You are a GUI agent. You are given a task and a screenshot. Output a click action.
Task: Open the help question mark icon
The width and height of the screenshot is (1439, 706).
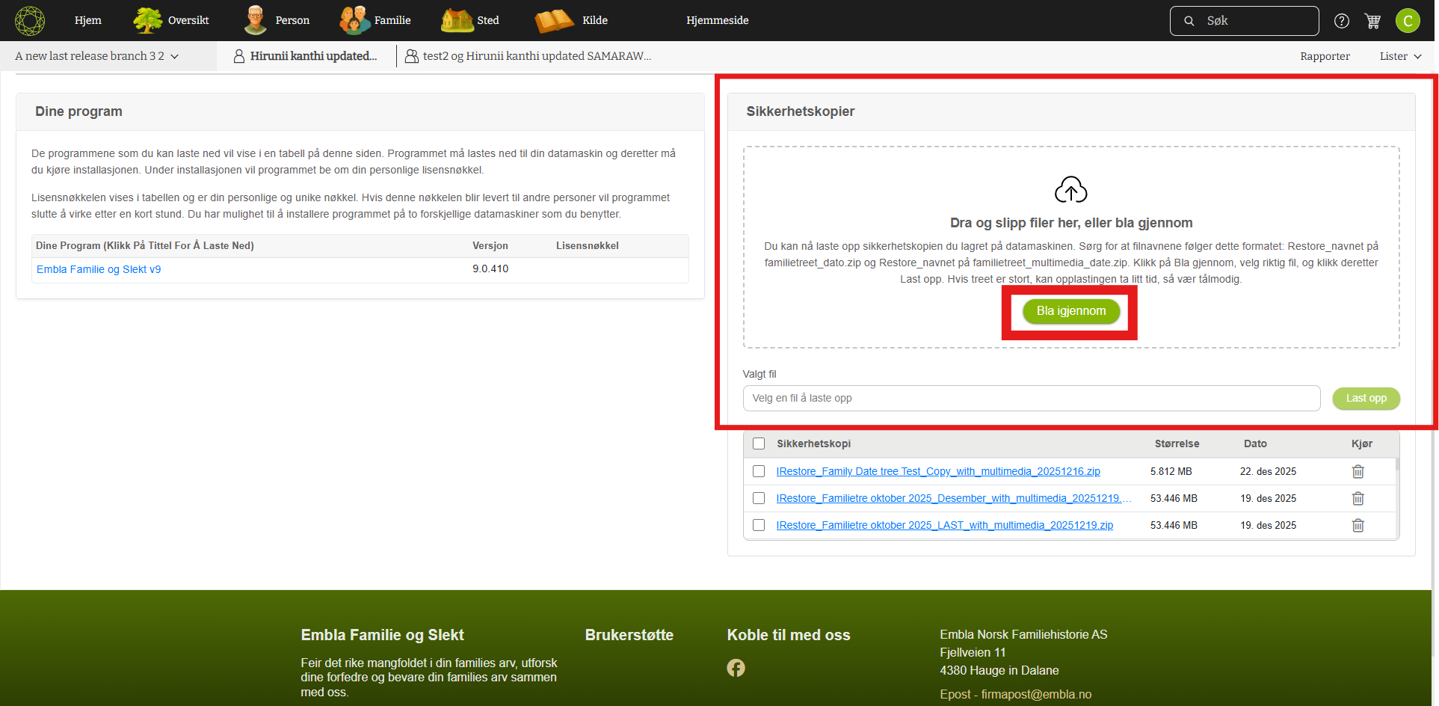pyautogui.click(x=1342, y=21)
